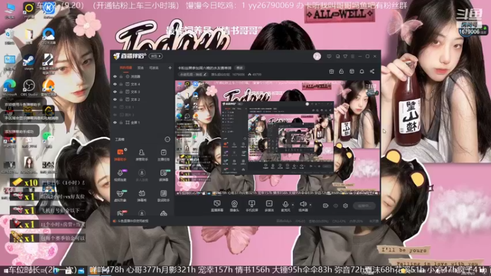Open the hamburger menu in title bar

tap(352, 56)
